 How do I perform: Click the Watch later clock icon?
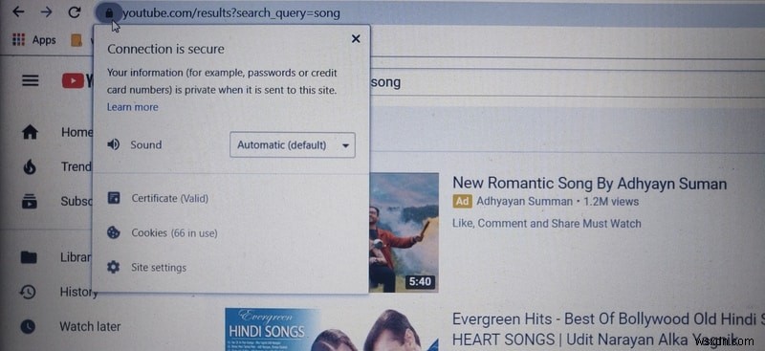(x=28, y=326)
